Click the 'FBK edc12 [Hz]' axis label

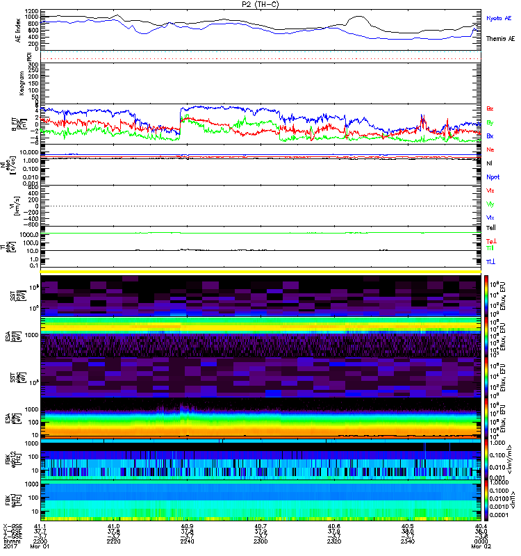(x=13, y=460)
